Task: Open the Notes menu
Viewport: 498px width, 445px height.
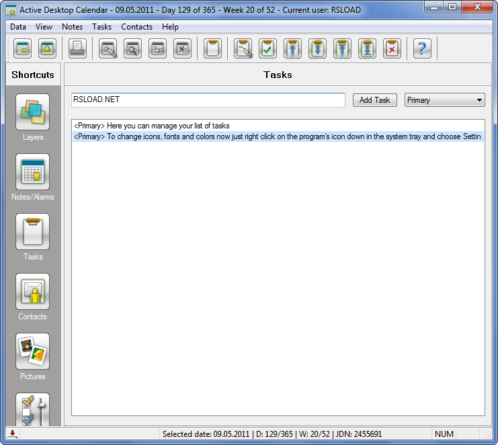Action: pos(72,27)
